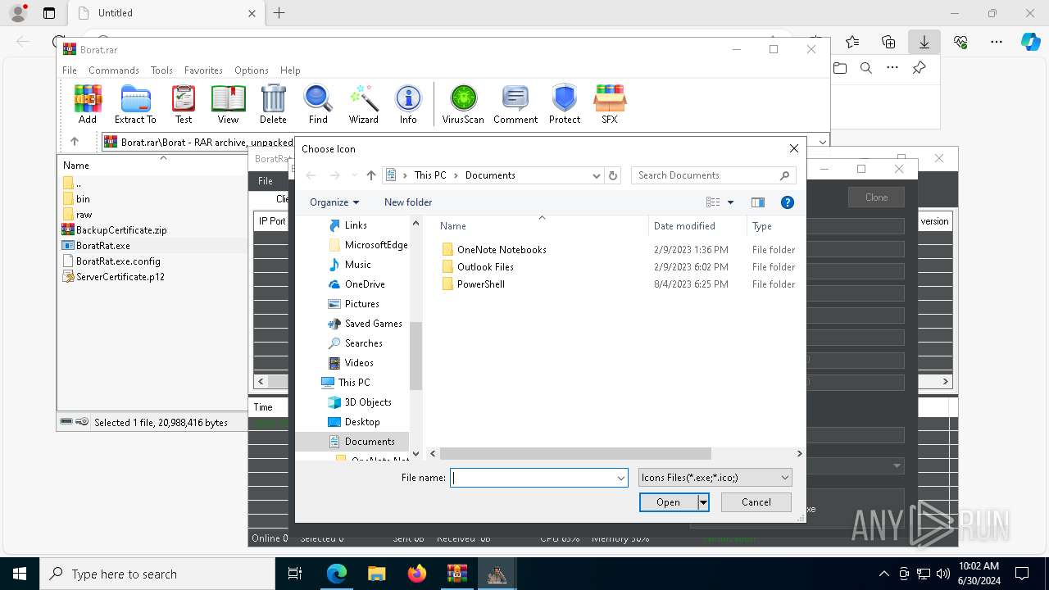1049x590 pixels.
Task: Click the help icon in Choose Icon dialog
Action: [x=788, y=202]
